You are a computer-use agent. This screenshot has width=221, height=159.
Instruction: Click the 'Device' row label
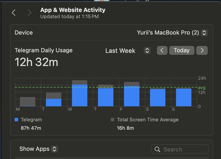point(24,33)
